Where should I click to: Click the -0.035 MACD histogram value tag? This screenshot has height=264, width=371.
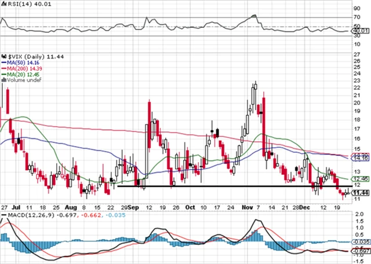pyautogui.click(x=361, y=240)
